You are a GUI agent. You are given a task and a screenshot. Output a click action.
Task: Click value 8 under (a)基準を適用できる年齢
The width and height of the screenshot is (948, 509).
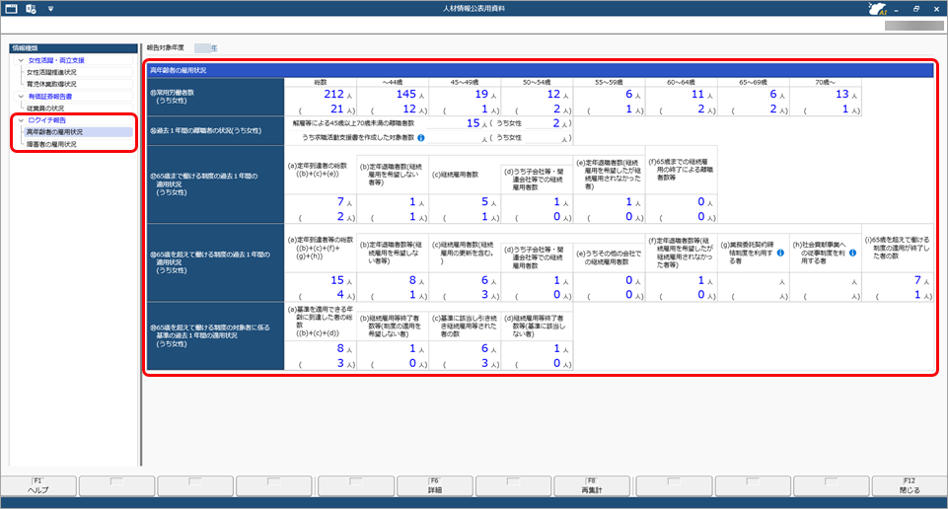pyautogui.click(x=321, y=349)
